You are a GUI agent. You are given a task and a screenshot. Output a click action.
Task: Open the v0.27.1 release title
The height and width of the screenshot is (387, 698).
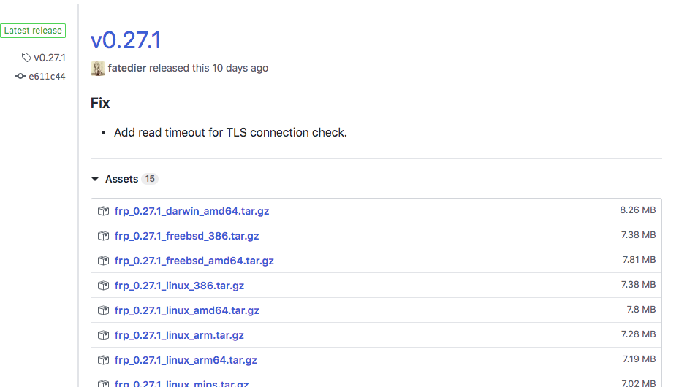pos(126,40)
